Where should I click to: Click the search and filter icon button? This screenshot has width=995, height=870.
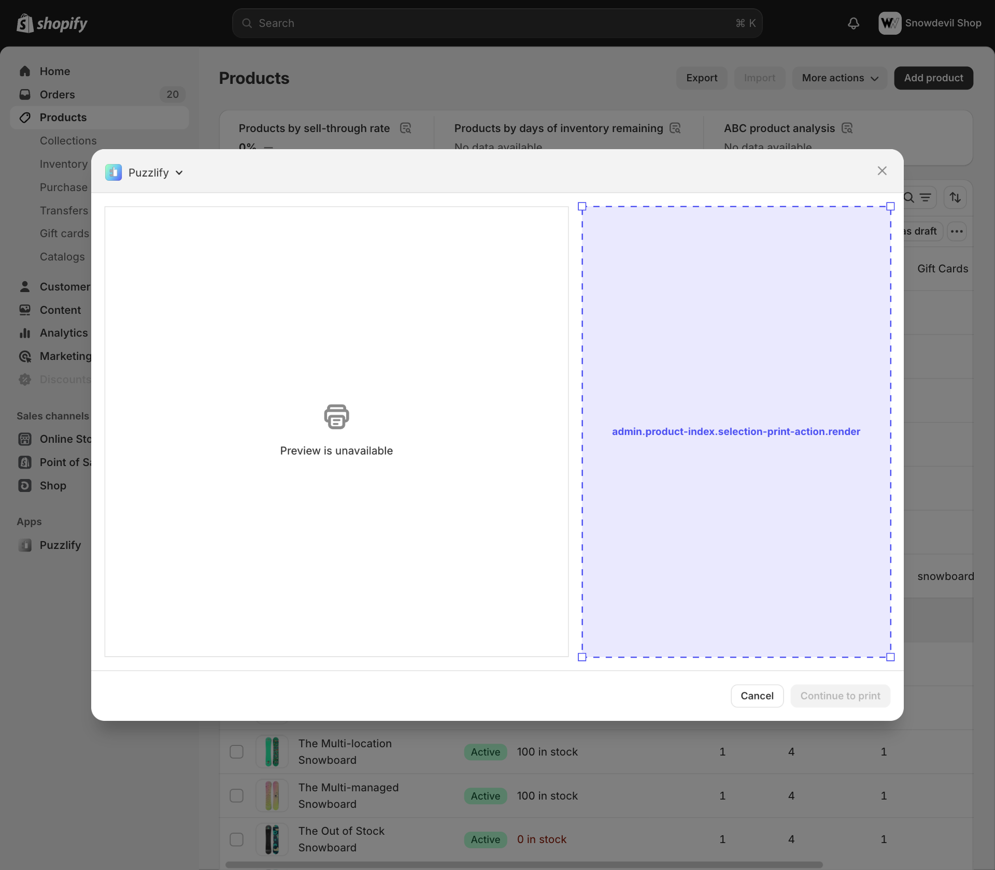[918, 197]
